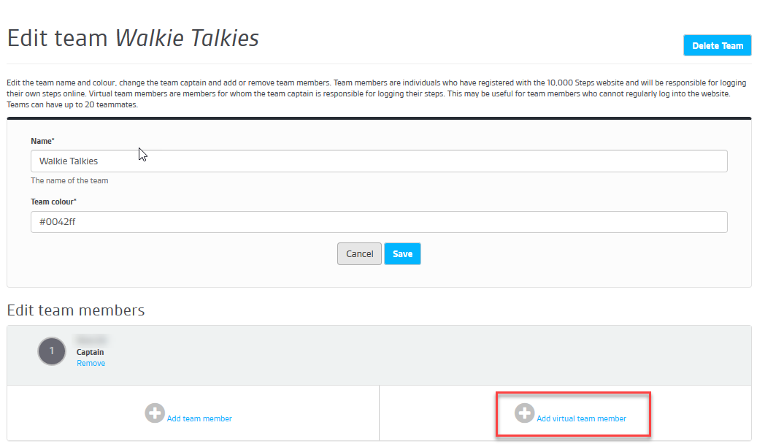Viewport: 757px width, 444px height.
Task: Click the Edit team members heading
Action: point(76,311)
